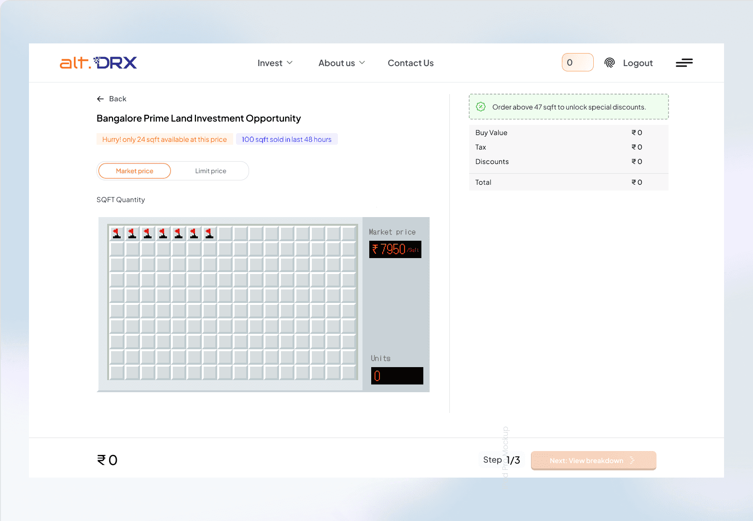Click the Total row label
Screen dimensions: 753x521
click(483, 182)
